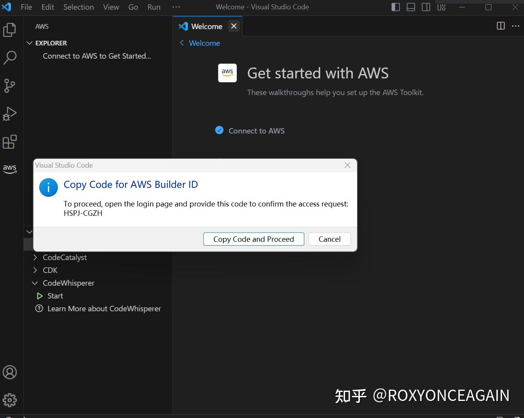
Task: Open the Accounts menu icon
Action: coord(10,372)
